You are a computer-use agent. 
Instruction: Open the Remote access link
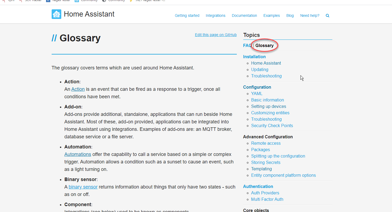click(266, 143)
